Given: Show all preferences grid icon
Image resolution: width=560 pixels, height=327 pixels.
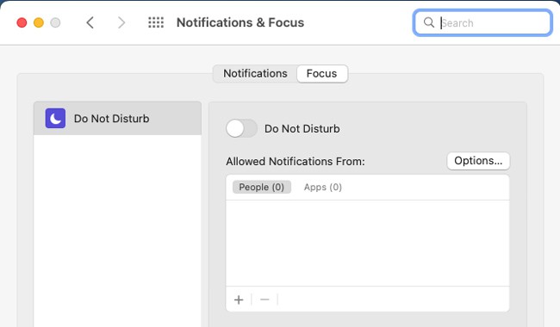Looking at the screenshot, I should click(x=156, y=23).
